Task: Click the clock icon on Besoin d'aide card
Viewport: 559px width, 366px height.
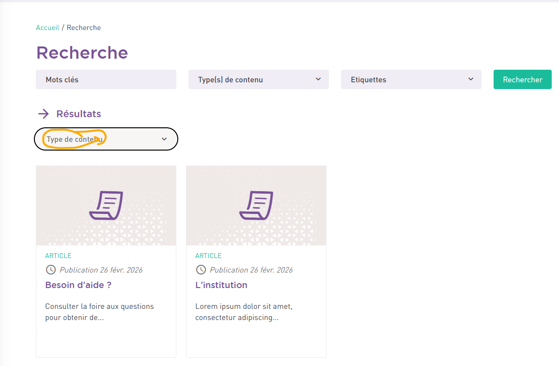Action: pos(50,270)
